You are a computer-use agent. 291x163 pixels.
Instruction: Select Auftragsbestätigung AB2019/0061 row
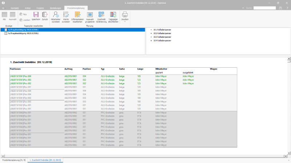(72, 30)
